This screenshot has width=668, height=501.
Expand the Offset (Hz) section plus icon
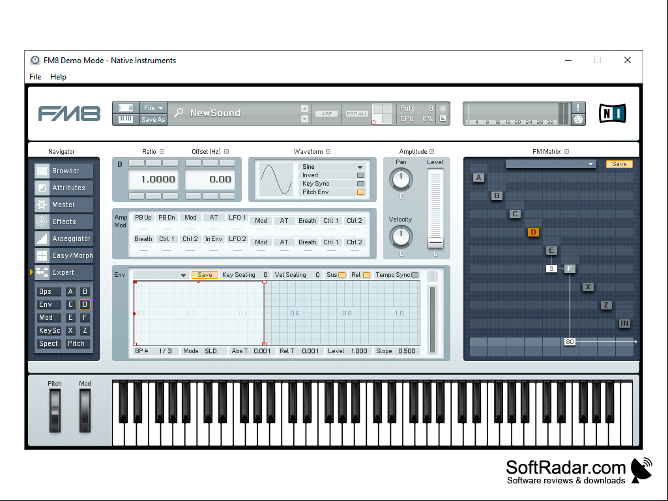[x=227, y=152]
